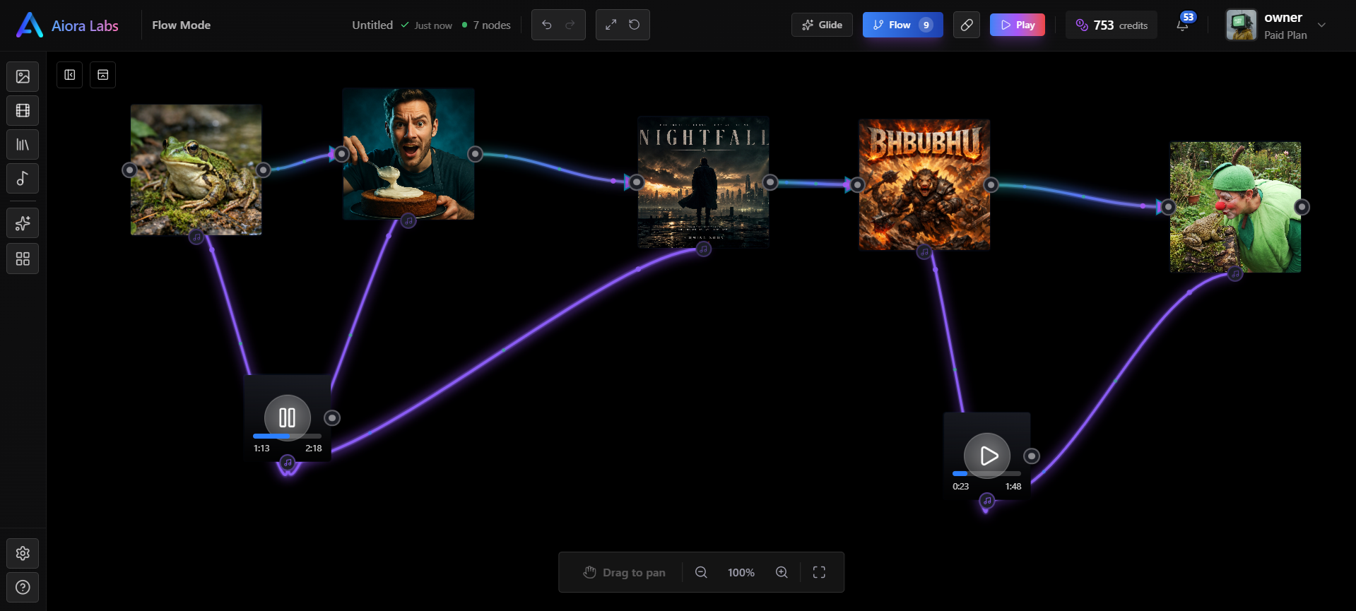
Task: Click the 7 nodes status text
Action: pyautogui.click(x=492, y=25)
